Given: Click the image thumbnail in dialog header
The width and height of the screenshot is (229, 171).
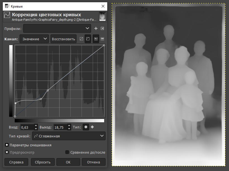Looking at the screenshot, I should pyautogui.click(x=102, y=17).
